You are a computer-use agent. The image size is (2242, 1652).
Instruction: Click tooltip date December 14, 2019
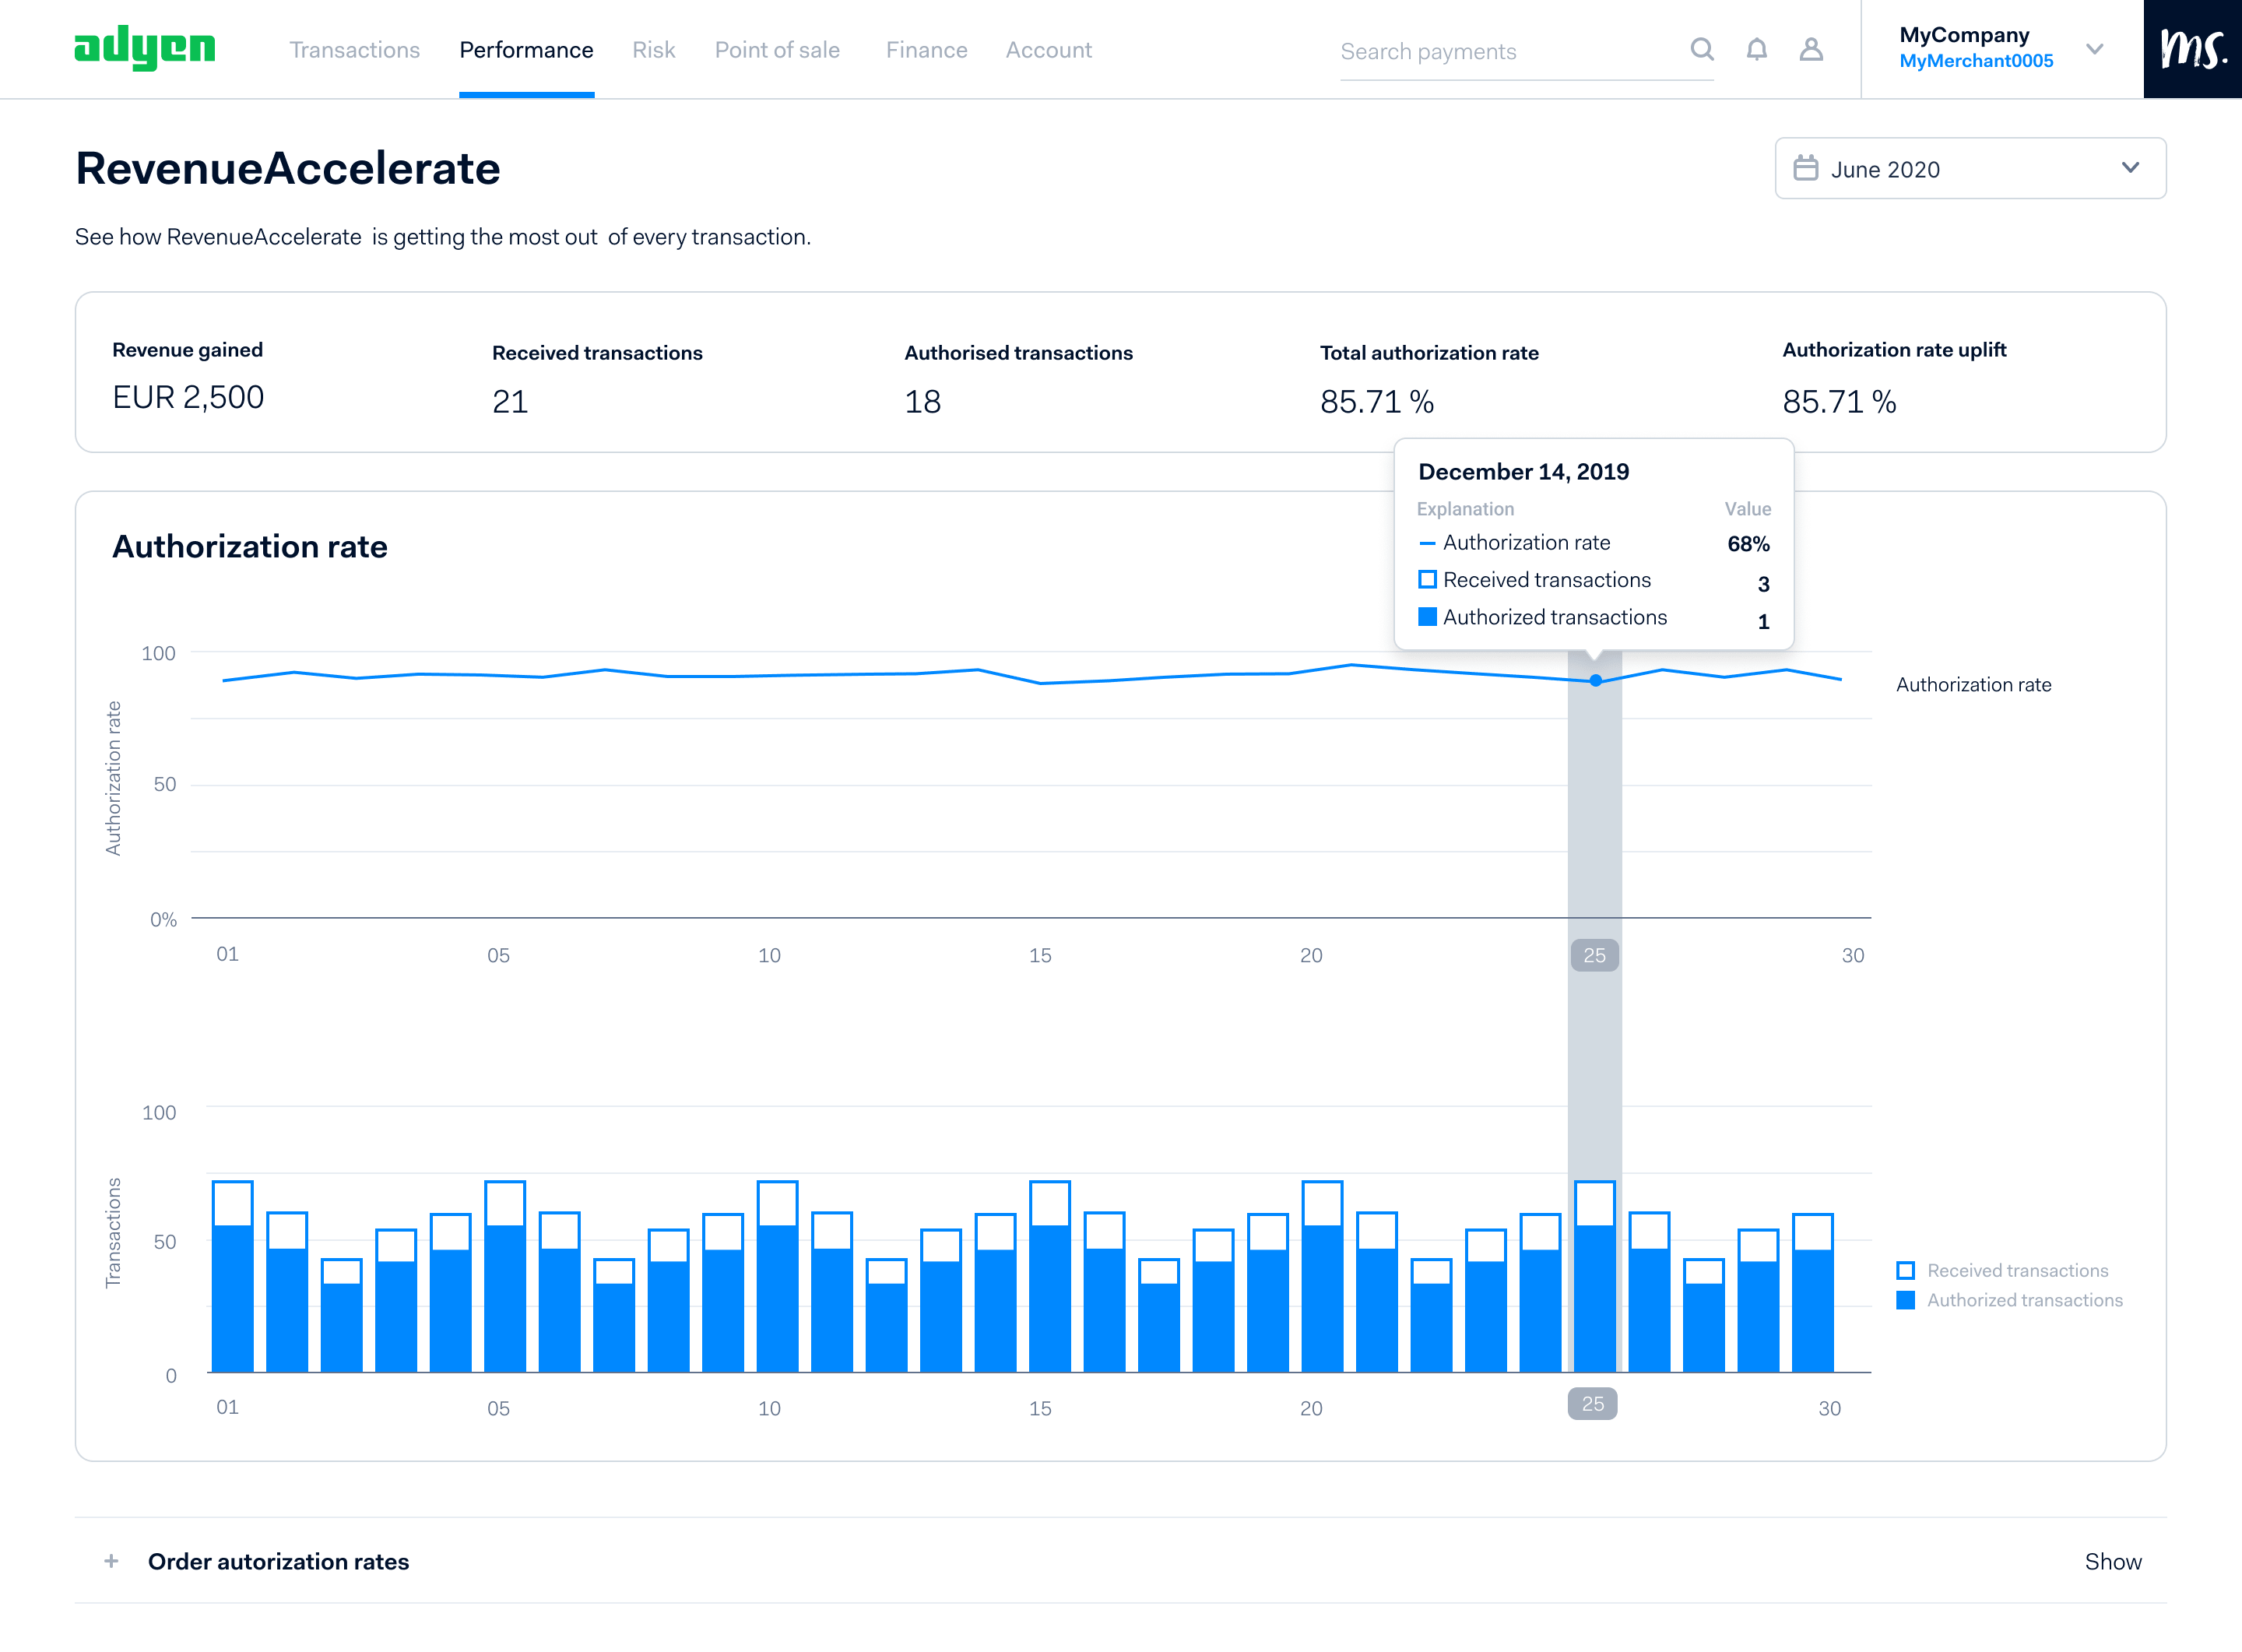(1524, 472)
